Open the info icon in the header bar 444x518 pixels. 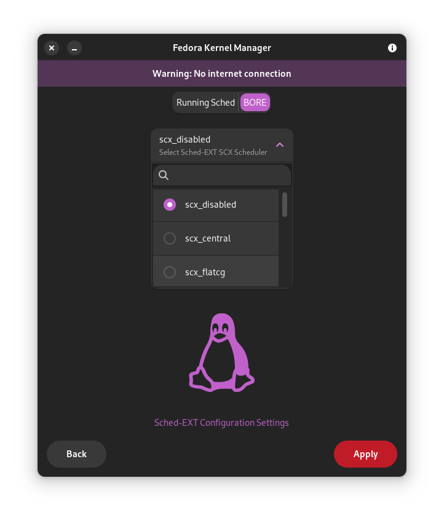(x=392, y=48)
